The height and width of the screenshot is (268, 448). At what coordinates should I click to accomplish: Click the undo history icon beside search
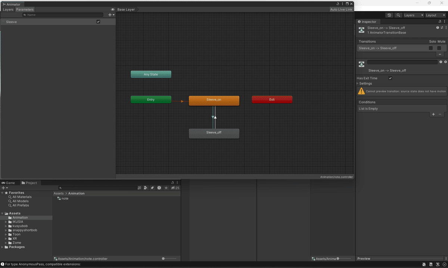(389, 15)
